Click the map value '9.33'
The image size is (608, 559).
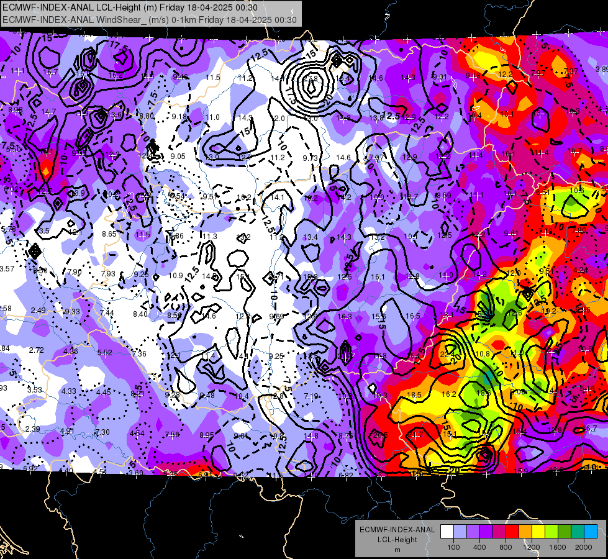tap(73, 312)
